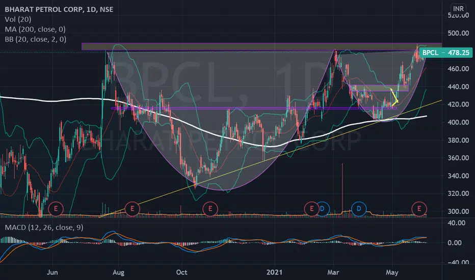Click the May label on the time axis
The image size is (475, 280).
coord(392,272)
